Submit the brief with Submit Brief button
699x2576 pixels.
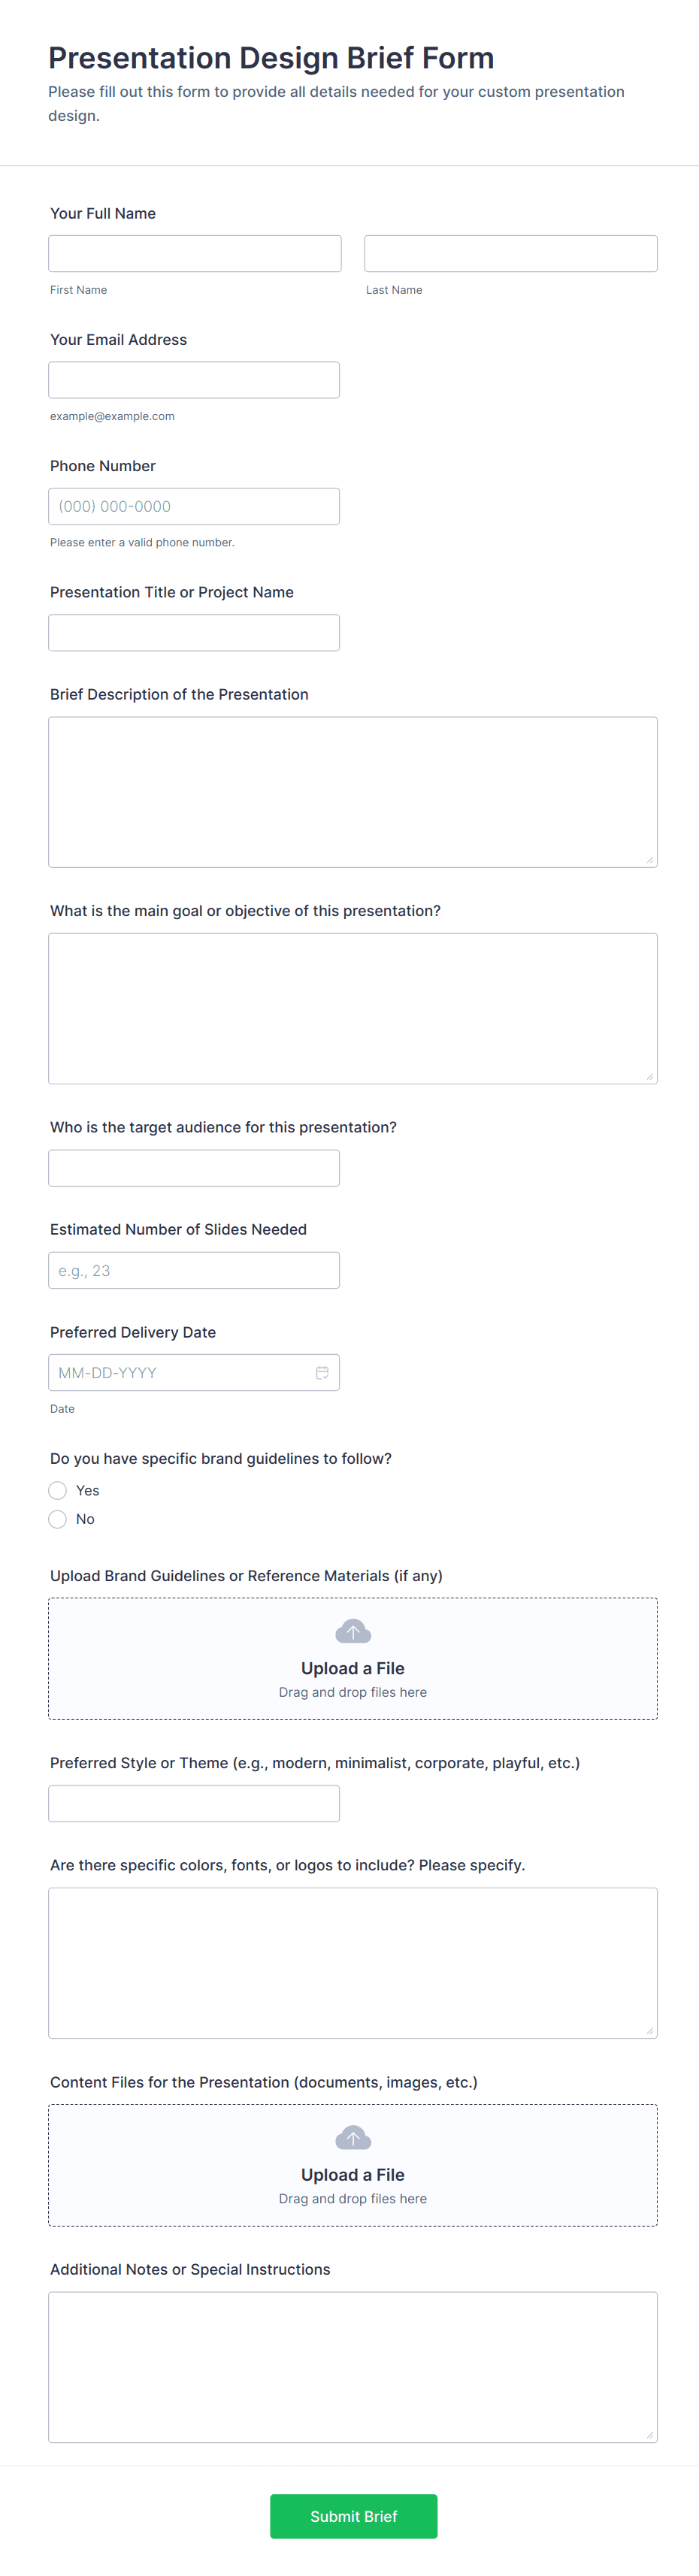(x=353, y=2516)
